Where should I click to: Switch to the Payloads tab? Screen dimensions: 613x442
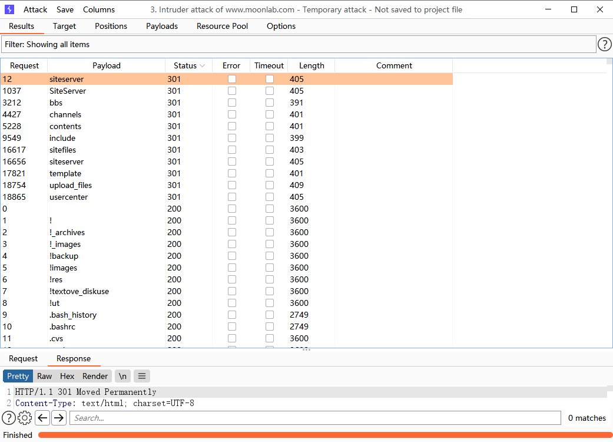(162, 26)
